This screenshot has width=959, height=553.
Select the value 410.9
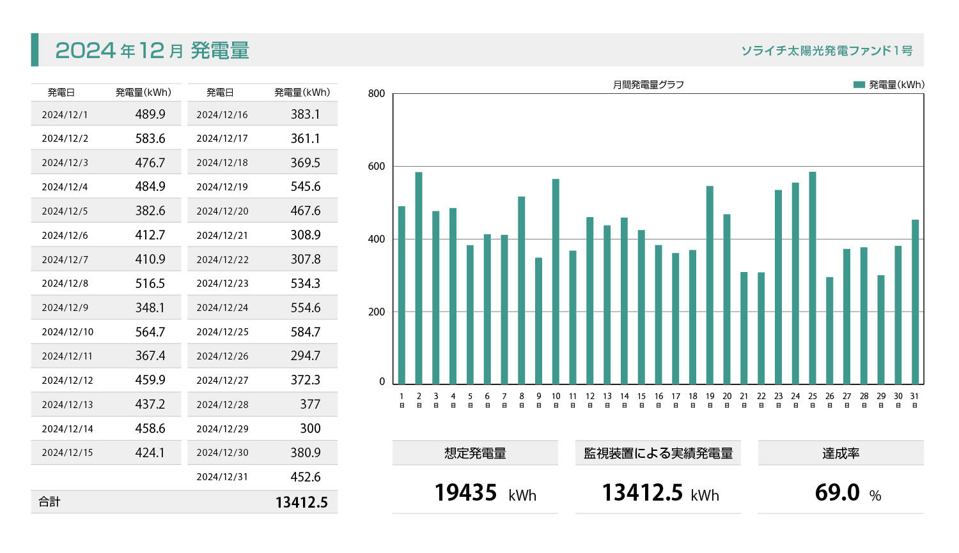point(150,259)
